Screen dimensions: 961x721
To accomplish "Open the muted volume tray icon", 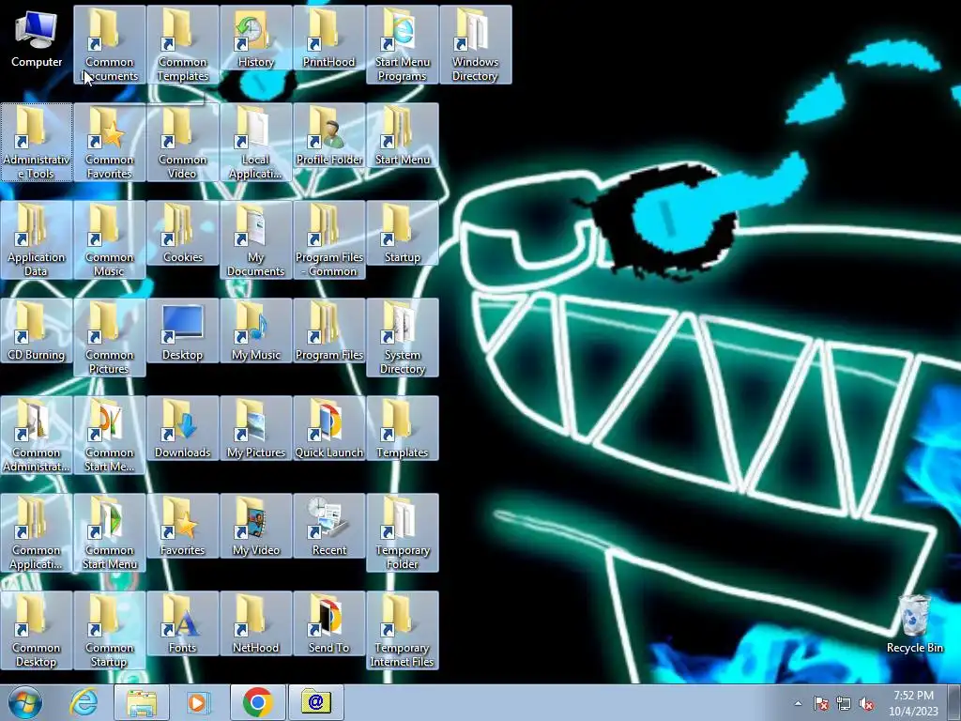I will [x=866, y=703].
